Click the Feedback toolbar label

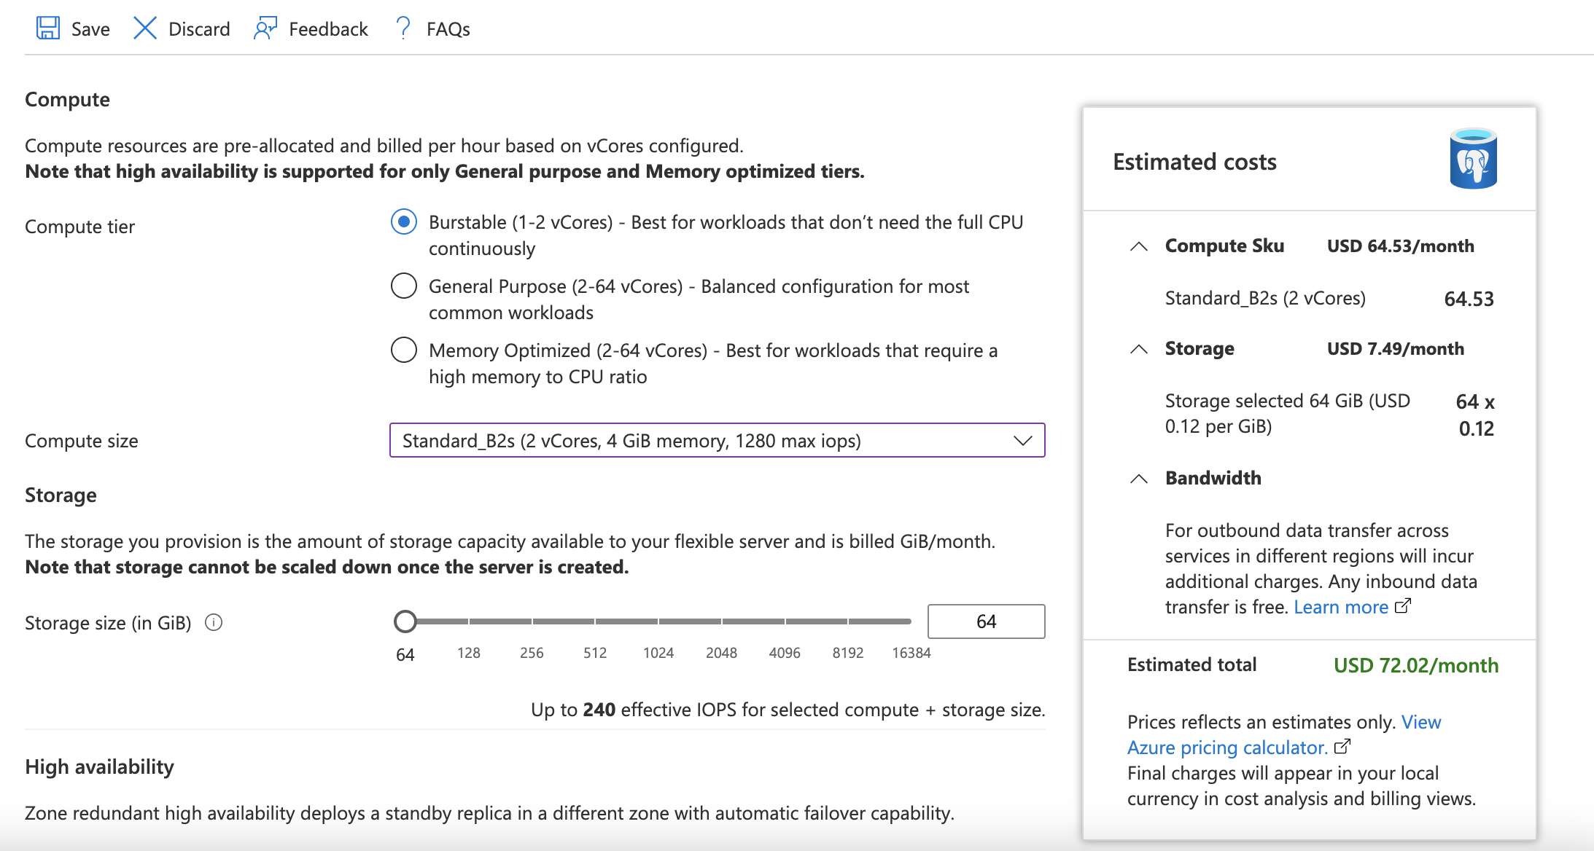pyautogui.click(x=328, y=29)
